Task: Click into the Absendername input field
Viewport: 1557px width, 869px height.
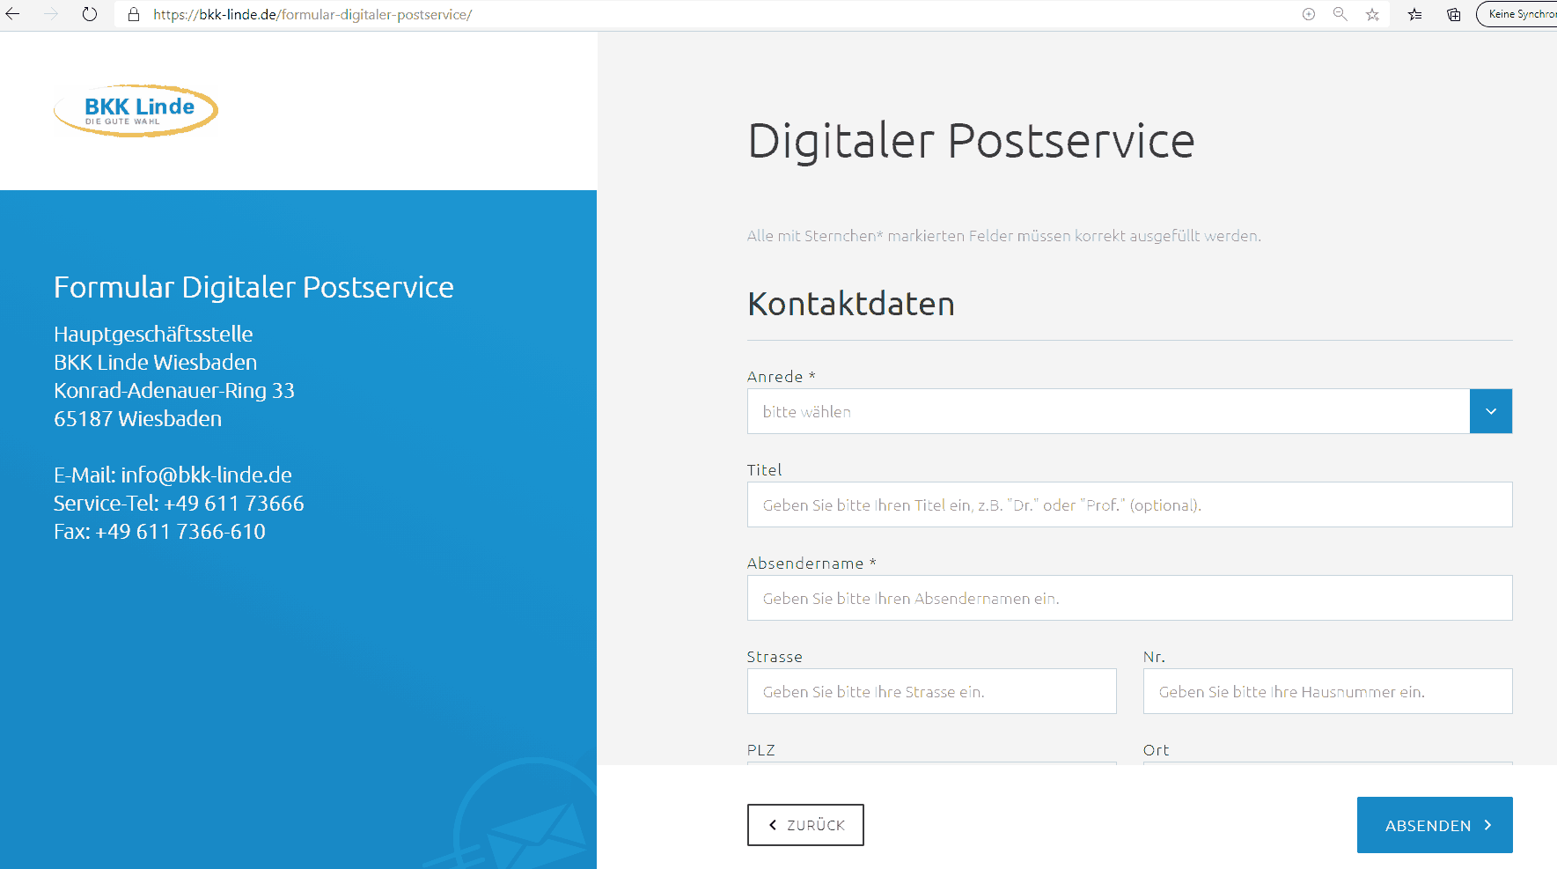Action: click(1129, 598)
